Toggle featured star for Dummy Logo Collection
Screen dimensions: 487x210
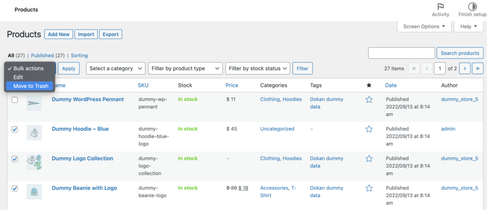369,159
